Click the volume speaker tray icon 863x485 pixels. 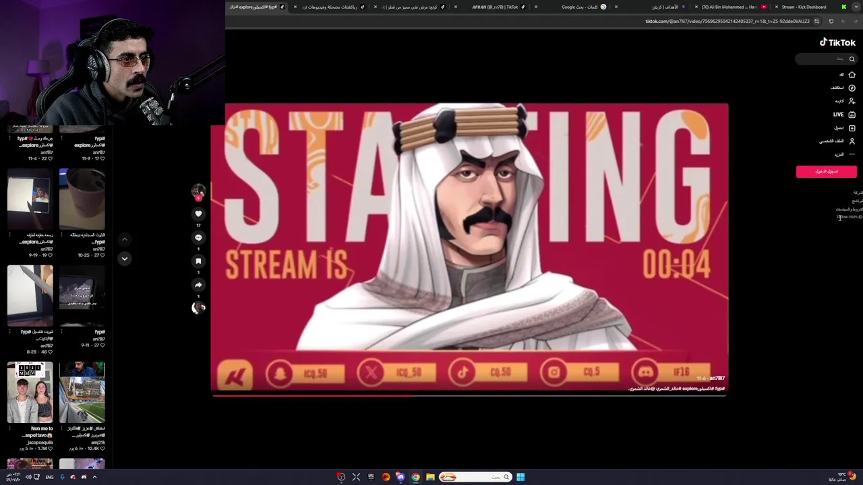click(28, 477)
